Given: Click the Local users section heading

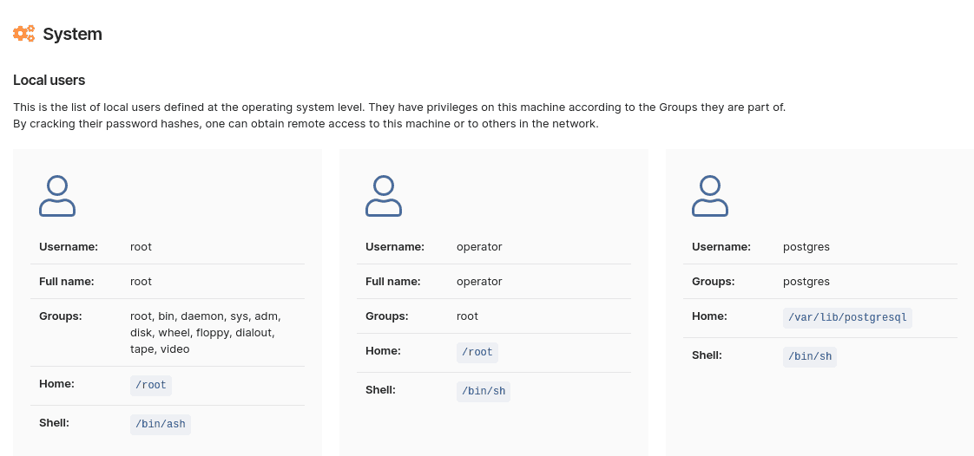Looking at the screenshot, I should [49, 81].
